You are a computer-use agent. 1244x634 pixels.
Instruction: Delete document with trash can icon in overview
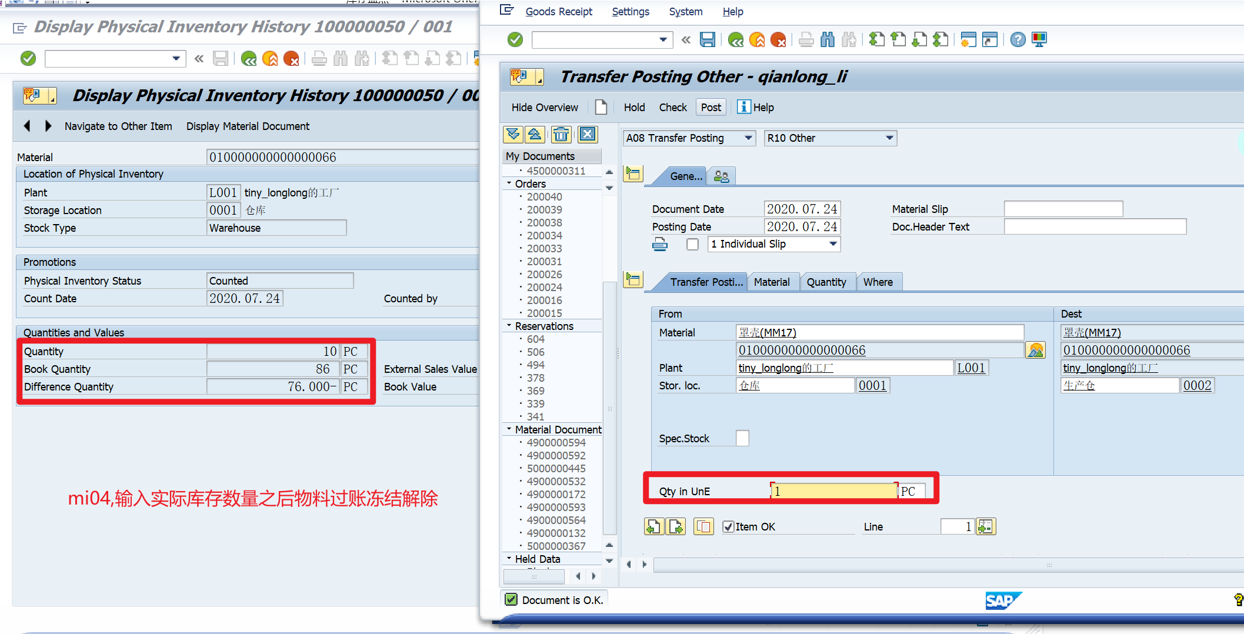pyautogui.click(x=561, y=135)
